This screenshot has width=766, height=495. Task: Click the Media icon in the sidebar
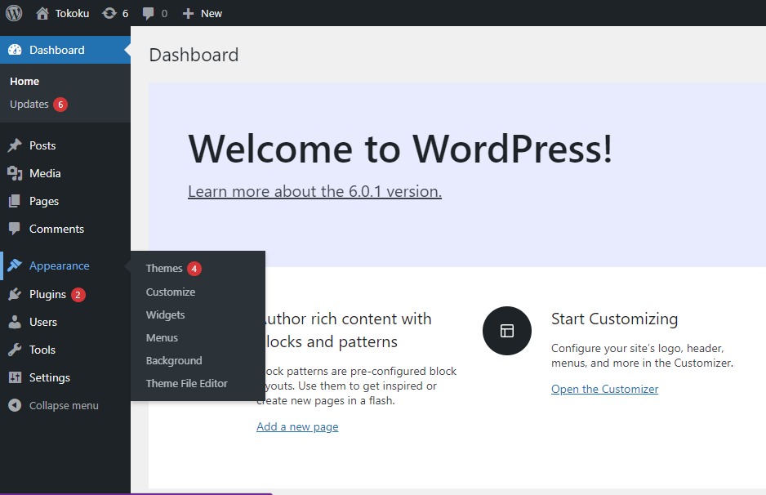point(16,173)
